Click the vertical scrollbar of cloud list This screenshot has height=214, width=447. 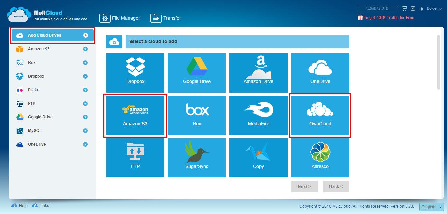438,62
